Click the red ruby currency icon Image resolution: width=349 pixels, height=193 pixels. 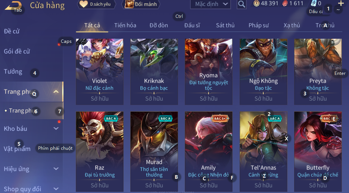[285, 4]
